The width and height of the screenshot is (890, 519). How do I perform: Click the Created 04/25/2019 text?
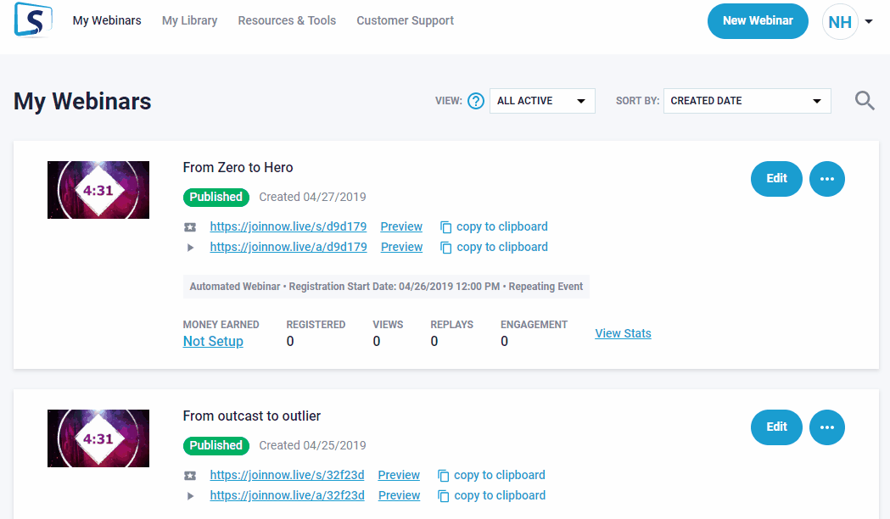coord(313,445)
